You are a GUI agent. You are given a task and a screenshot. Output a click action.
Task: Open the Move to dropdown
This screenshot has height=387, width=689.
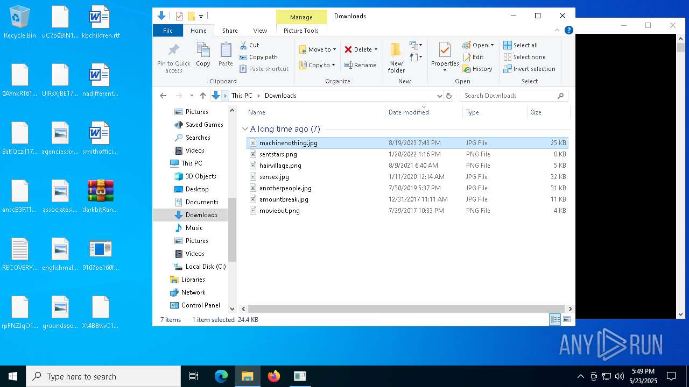click(318, 49)
